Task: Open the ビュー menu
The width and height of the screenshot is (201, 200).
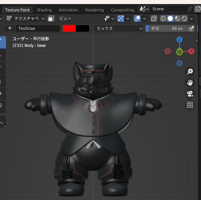Action: 66,18
